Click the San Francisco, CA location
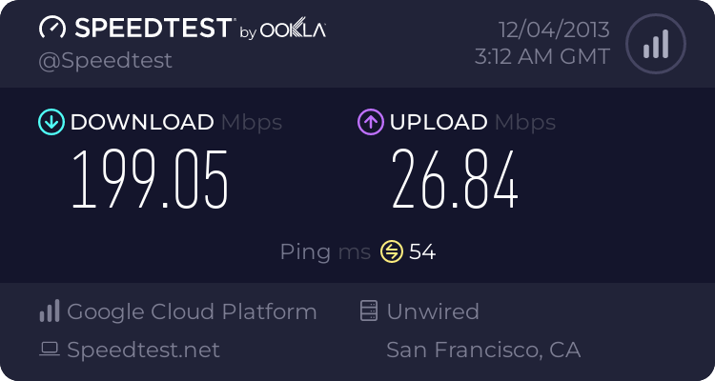 click(x=483, y=350)
